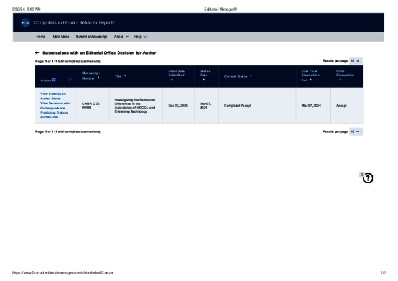Open top Results per page dropdown
The height and width of the screenshot is (281, 398).
point(355,61)
